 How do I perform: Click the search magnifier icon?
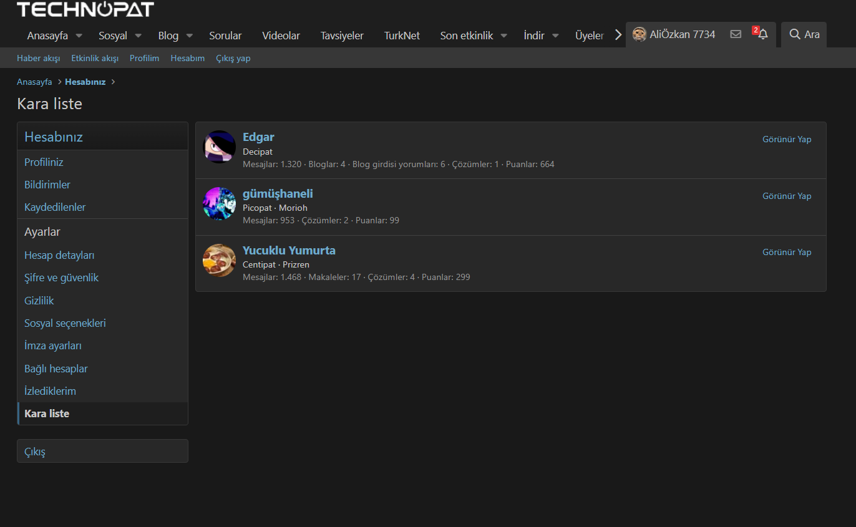click(794, 34)
